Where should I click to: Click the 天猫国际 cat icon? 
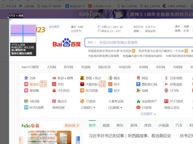coord(82,84)
